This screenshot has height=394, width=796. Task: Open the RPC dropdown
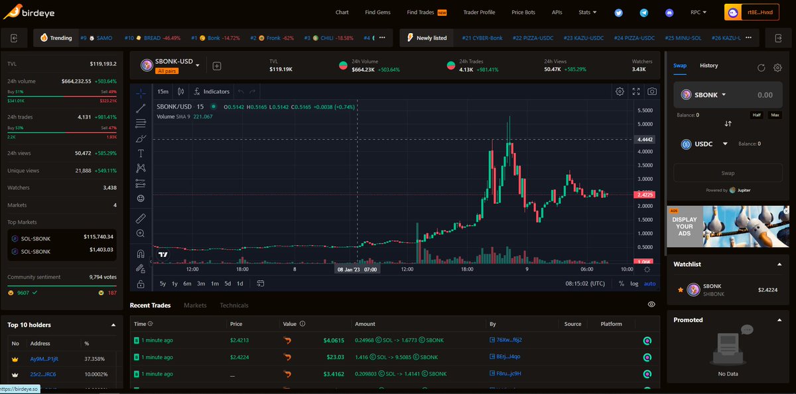698,12
